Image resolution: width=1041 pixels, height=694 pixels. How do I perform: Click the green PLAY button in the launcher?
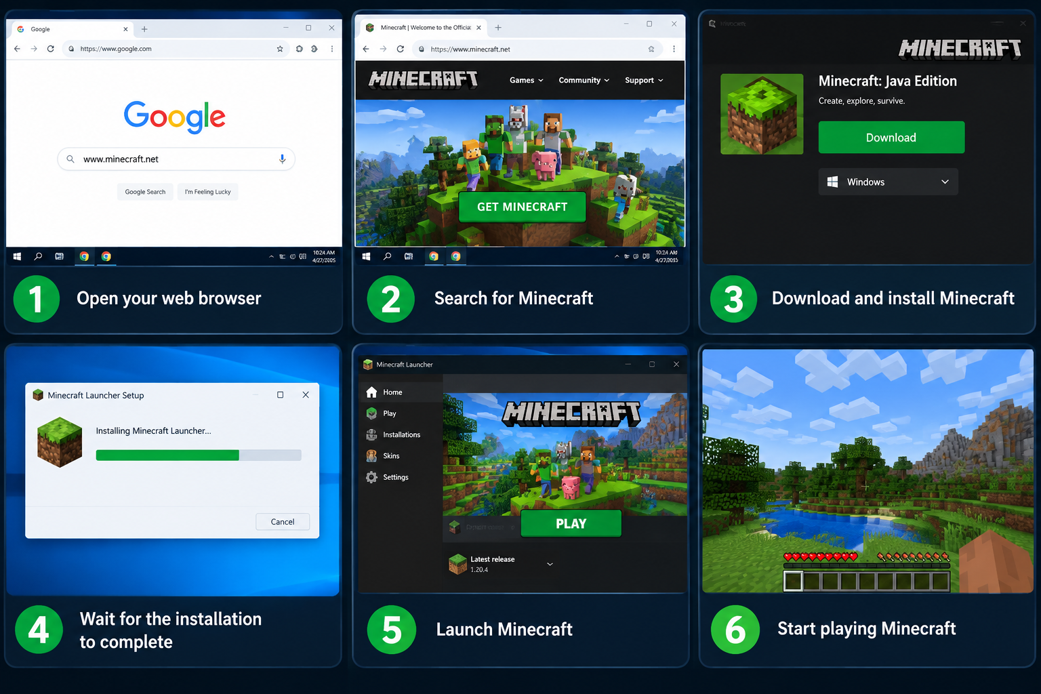pos(571,523)
